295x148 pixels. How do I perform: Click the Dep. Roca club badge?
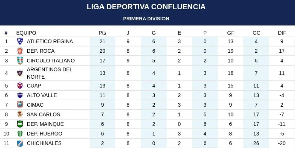point(20,51)
